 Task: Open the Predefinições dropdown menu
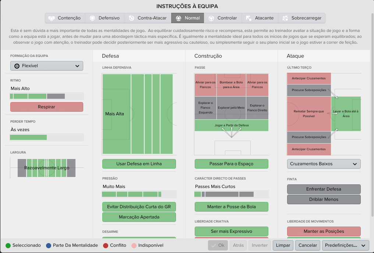click(x=345, y=245)
